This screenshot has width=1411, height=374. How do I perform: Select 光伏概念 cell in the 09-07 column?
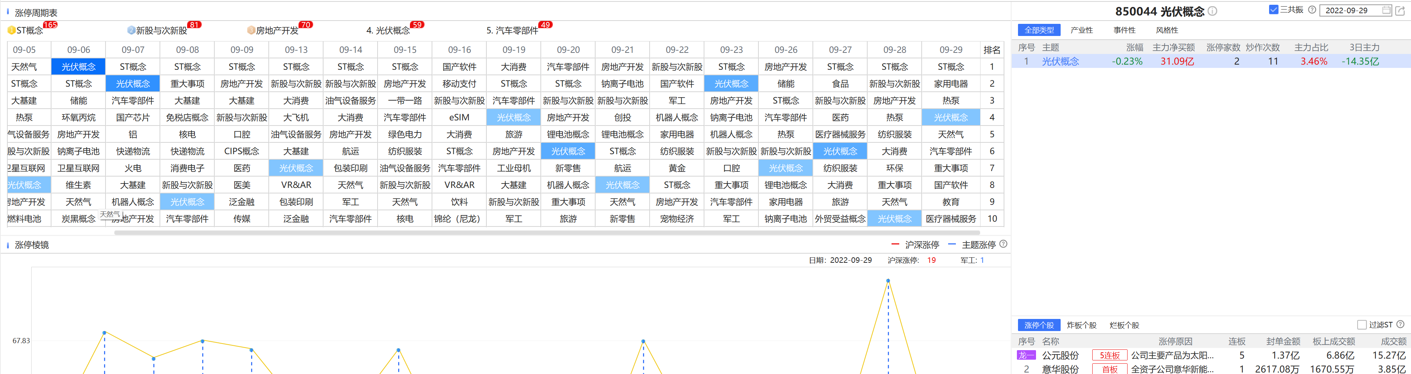pyautogui.click(x=133, y=84)
